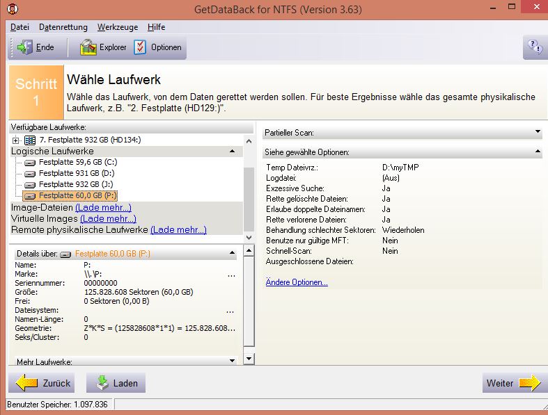Click the Temp Dateivrz. value D:\myTMP
Screen dimensions: 548x415
[400, 168]
